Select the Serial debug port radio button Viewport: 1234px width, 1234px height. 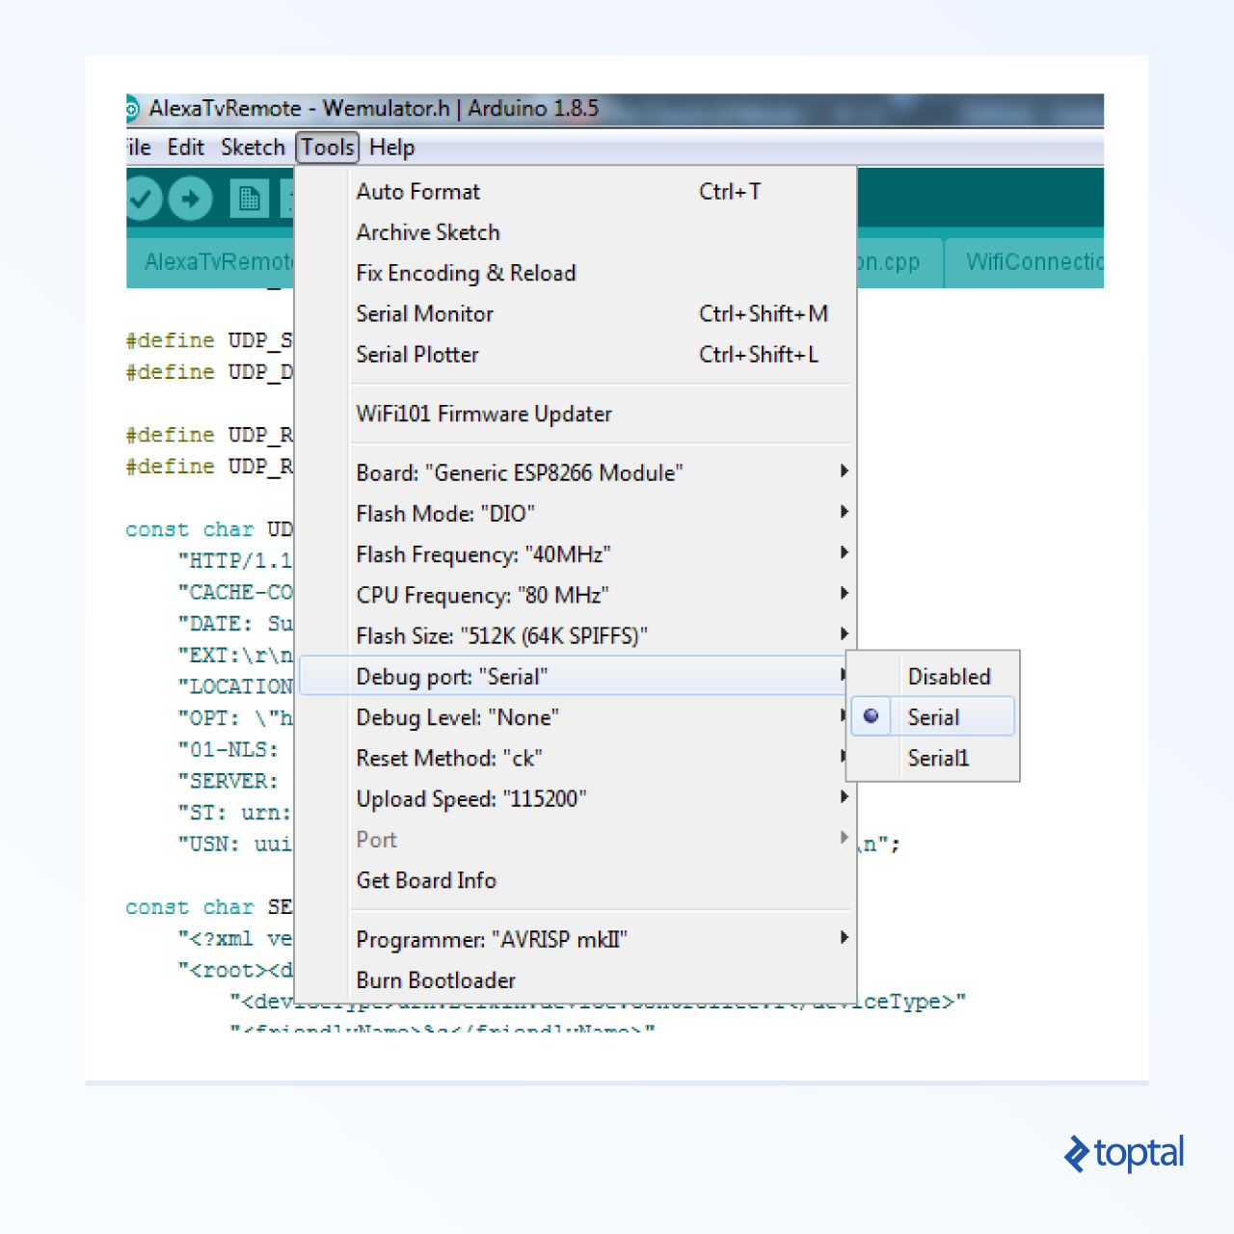(x=871, y=715)
